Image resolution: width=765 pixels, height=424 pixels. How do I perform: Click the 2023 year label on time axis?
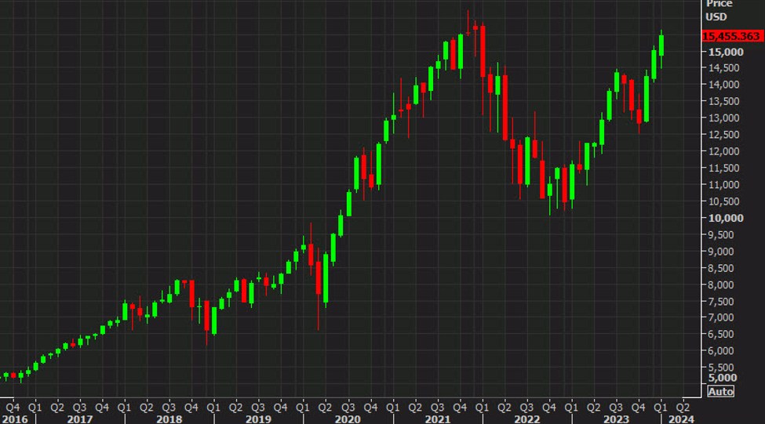coord(616,419)
